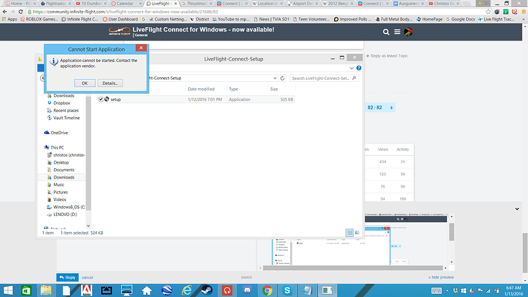The width and height of the screenshot is (528, 297).
Task: Open the touch keyboard tray icon
Action: click(437, 291)
